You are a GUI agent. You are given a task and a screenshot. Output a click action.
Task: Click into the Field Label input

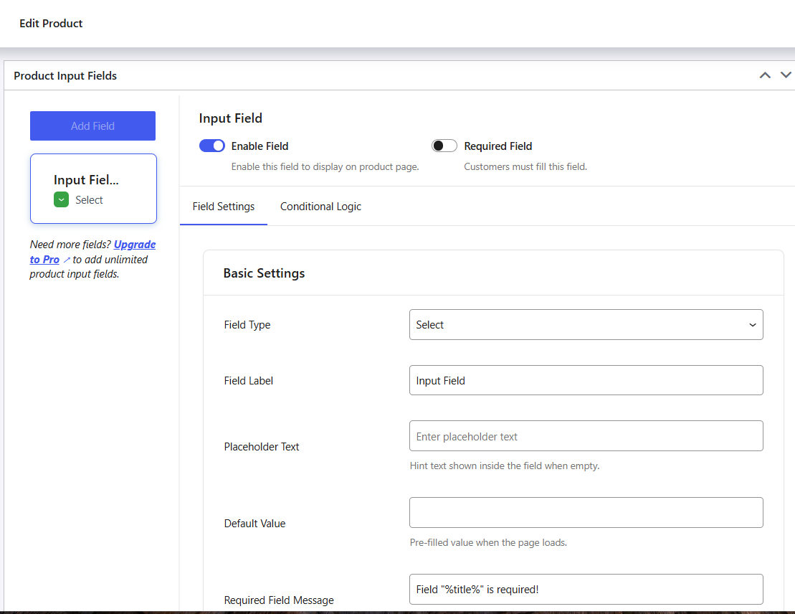point(586,381)
